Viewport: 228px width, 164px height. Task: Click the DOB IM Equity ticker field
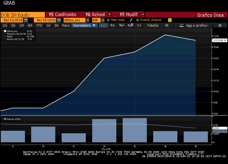click(22, 15)
